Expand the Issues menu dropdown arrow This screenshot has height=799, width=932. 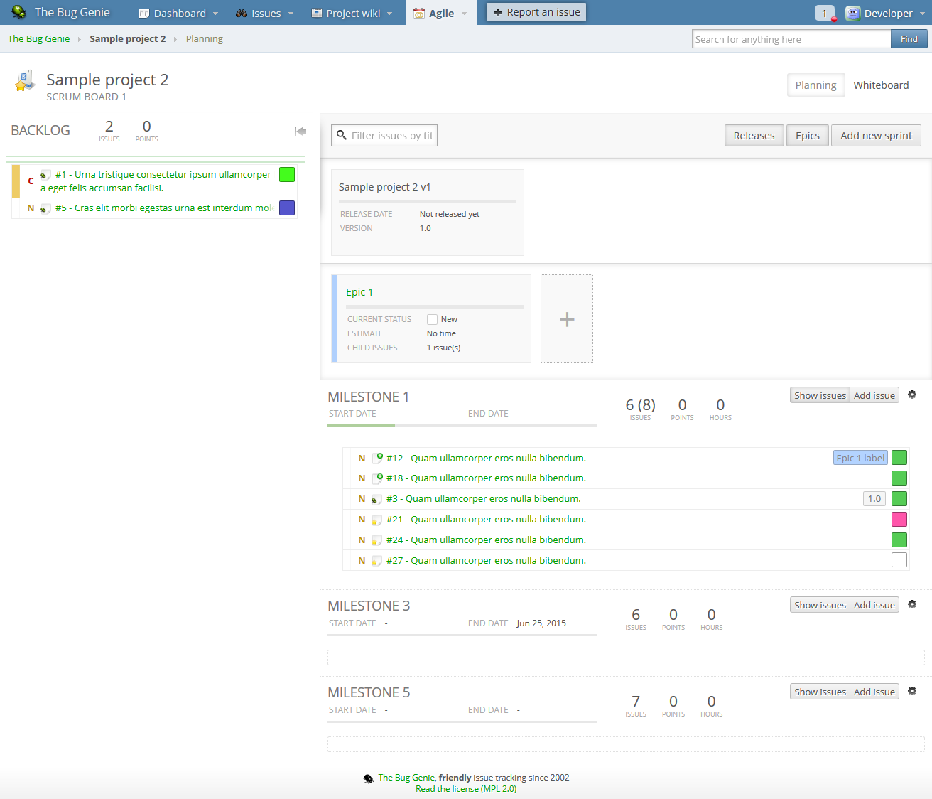point(291,14)
